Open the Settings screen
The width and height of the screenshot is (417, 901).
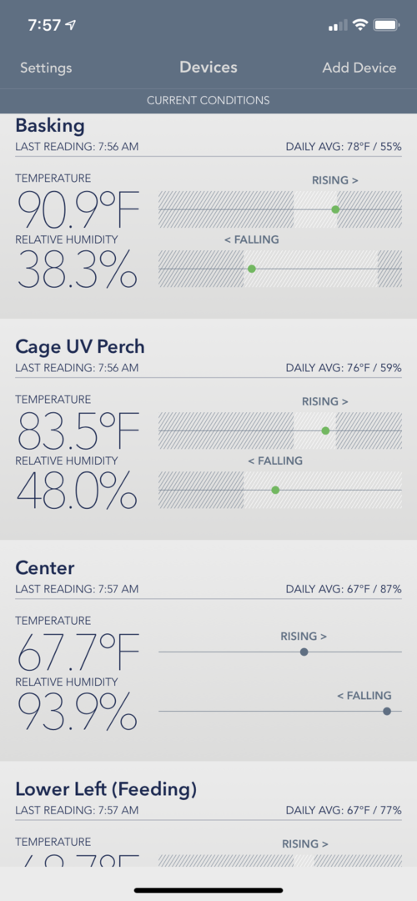[46, 68]
